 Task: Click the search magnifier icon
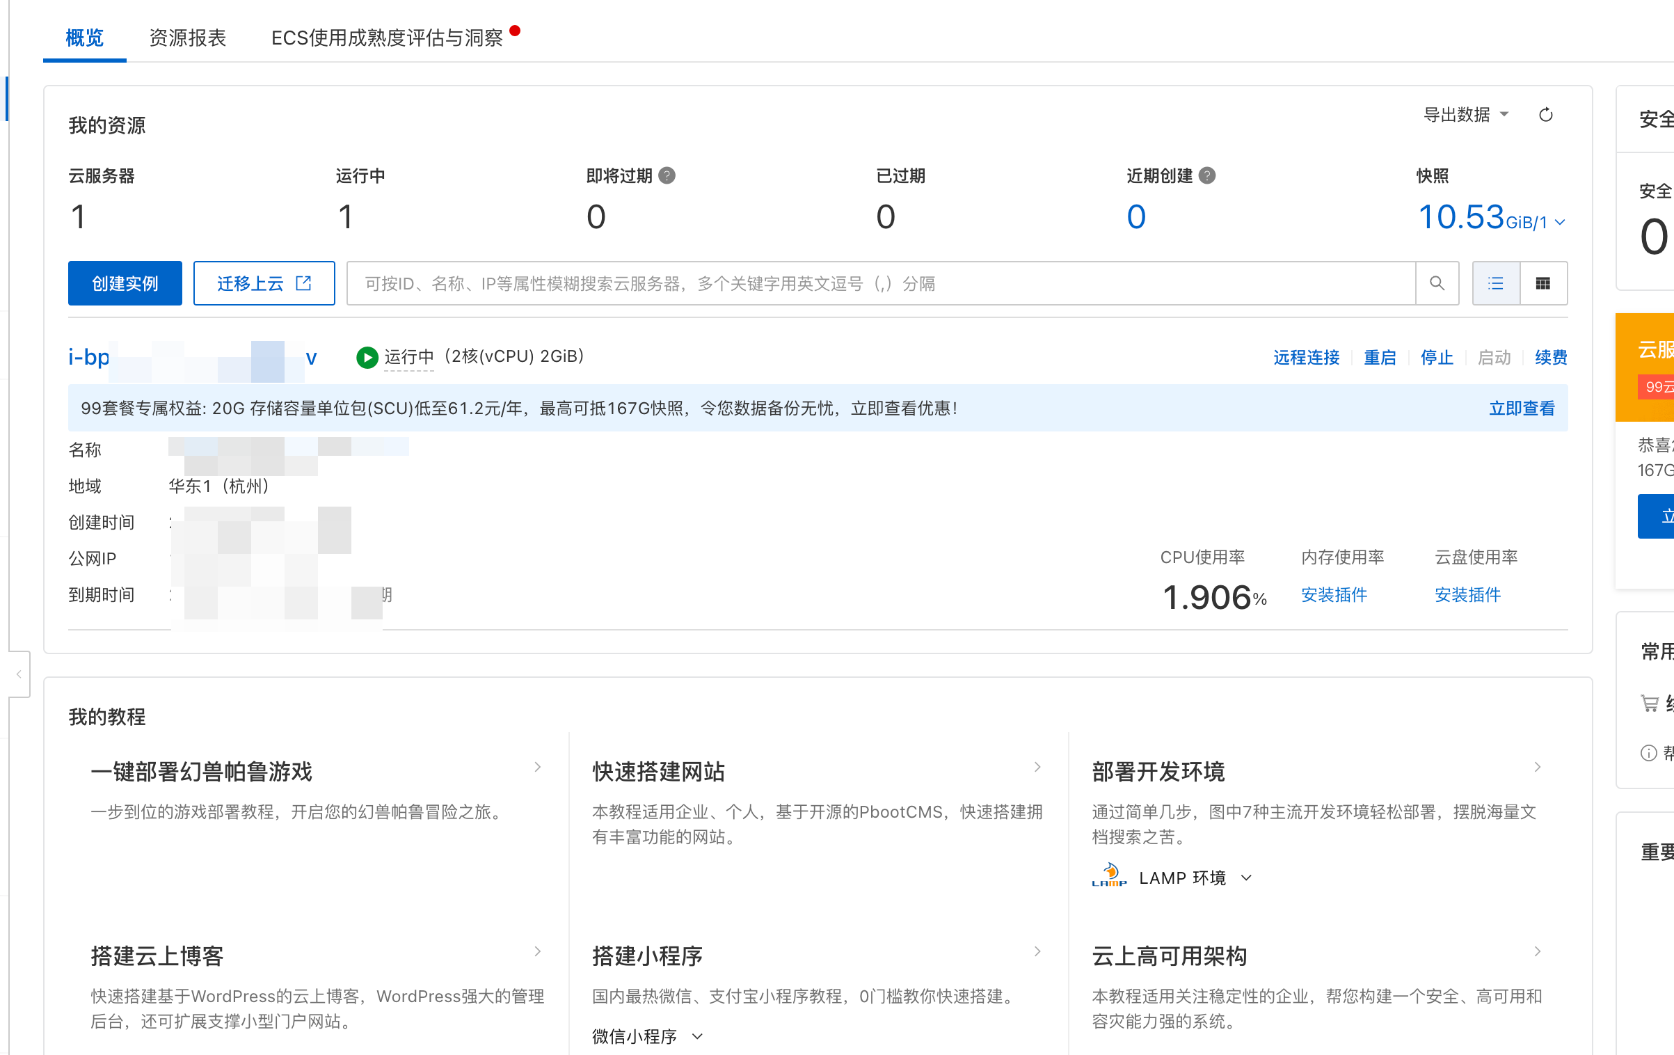1437,283
